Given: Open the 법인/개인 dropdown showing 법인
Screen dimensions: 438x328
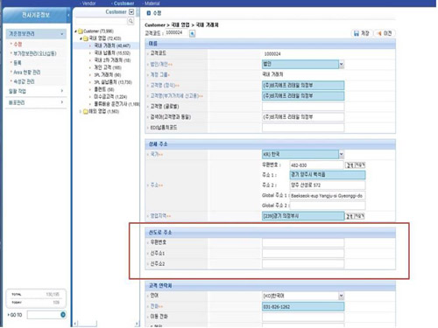Looking at the screenshot, I should (x=342, y=64).
